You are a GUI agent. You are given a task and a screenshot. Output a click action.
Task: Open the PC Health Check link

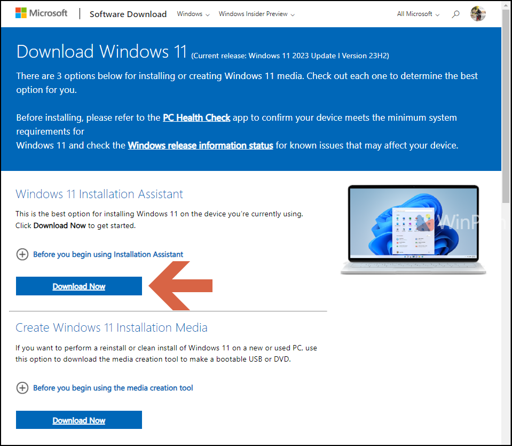(x=196, y=118)
